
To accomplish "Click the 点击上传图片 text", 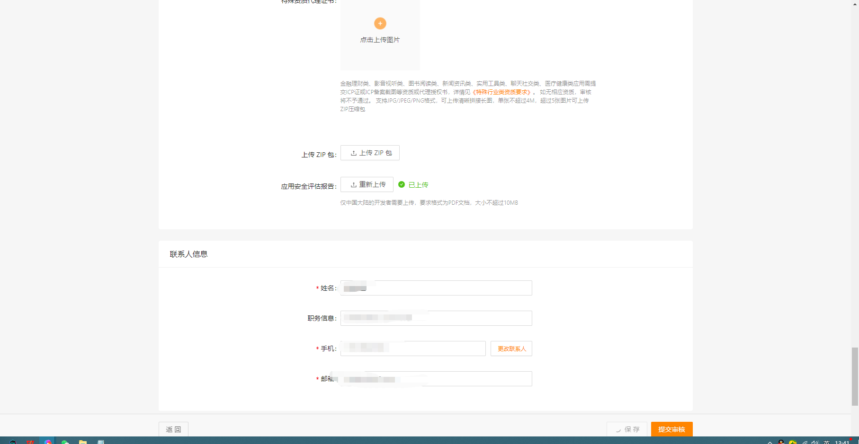I will (x=380, y=40).
